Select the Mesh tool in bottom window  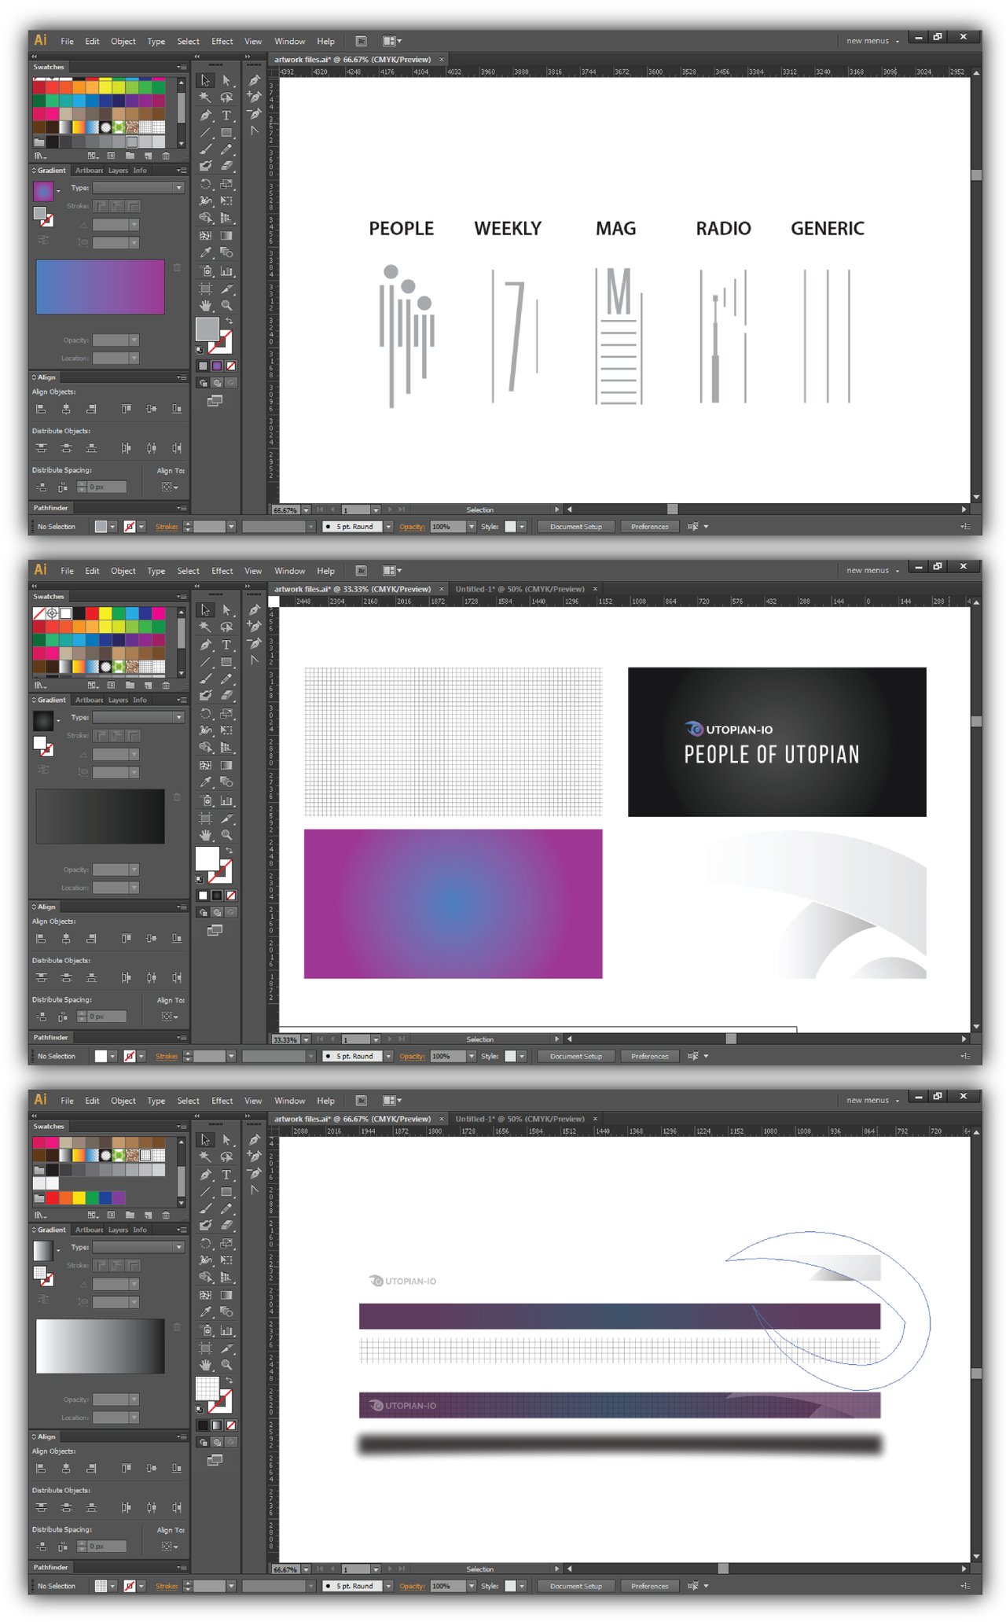coord(205,1295)
